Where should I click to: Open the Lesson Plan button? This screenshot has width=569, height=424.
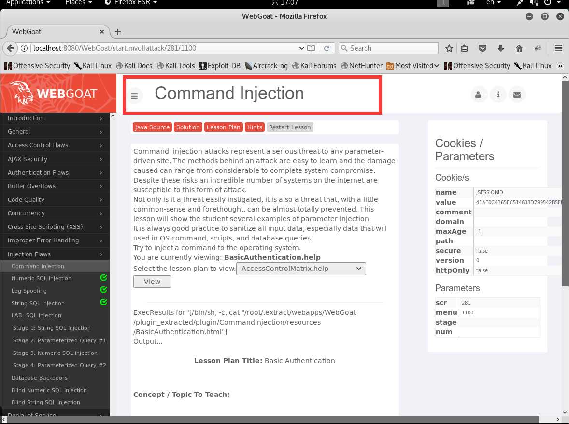click(224, 127)
